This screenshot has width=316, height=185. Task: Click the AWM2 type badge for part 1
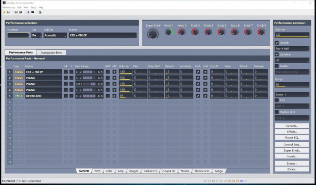click(x=19, y=72)
